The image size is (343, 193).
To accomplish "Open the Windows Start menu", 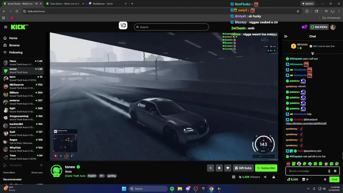I will (124, 189).
